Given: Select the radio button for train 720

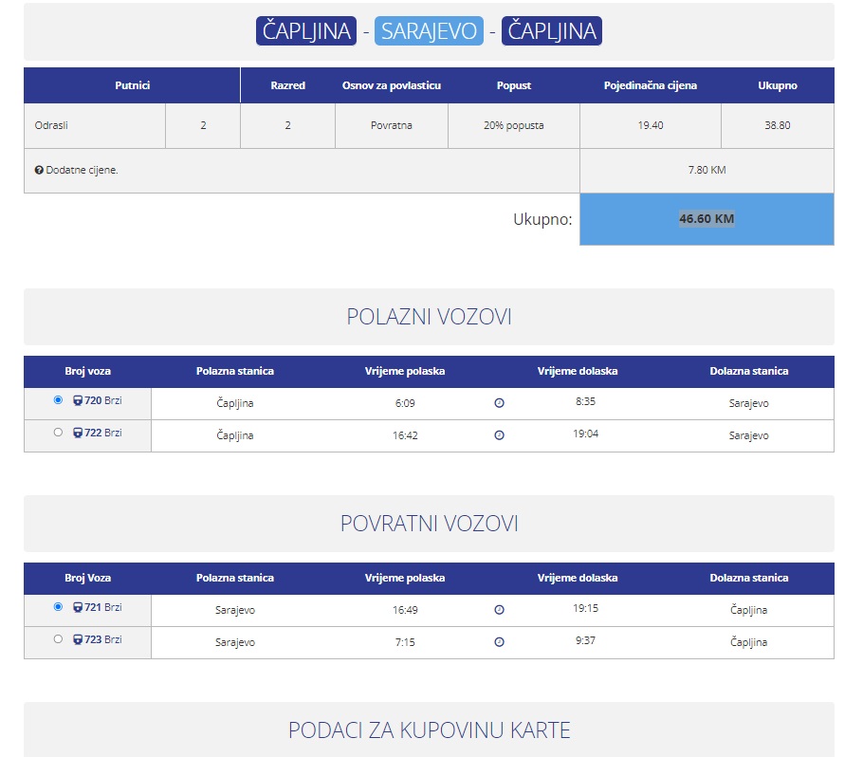Looking at the screenshot, I should coord(58,400).
